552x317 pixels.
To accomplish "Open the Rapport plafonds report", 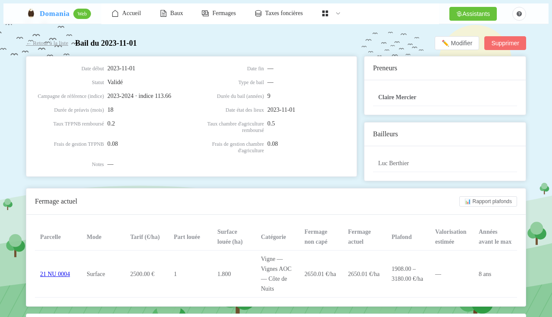I will [488, 201].
